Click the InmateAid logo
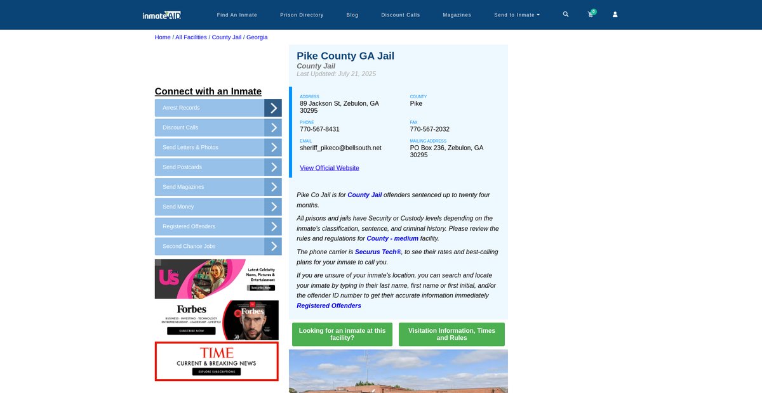Viewport: 762px width, 393px height. [x=161, y=15]
